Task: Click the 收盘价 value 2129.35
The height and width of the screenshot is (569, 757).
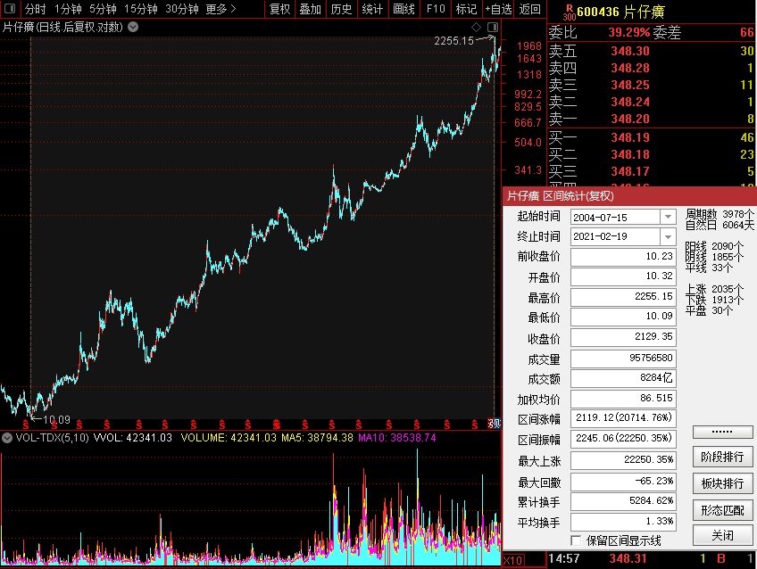Action: coord(623,337)
